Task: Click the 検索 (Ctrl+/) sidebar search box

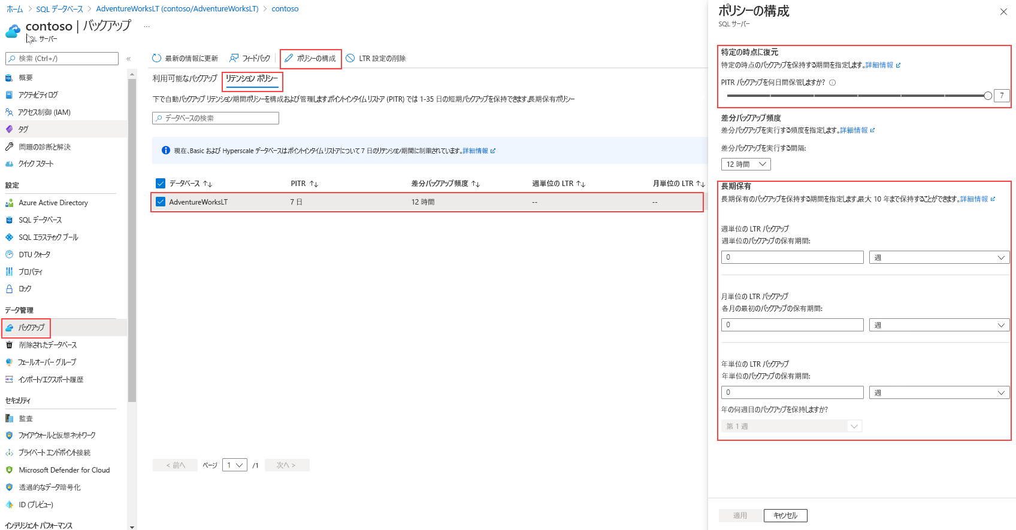Action: [x=62, y=59]
